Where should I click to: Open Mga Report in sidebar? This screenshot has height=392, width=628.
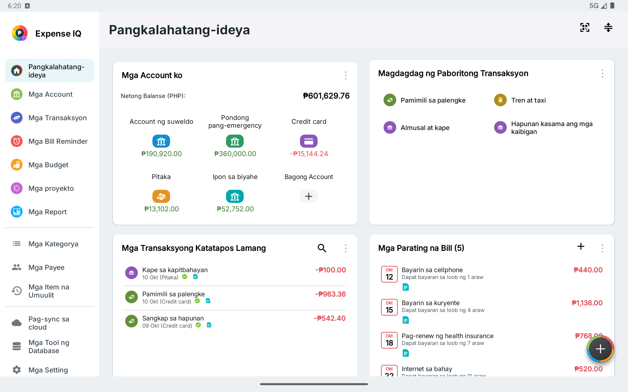pos(49,212)
